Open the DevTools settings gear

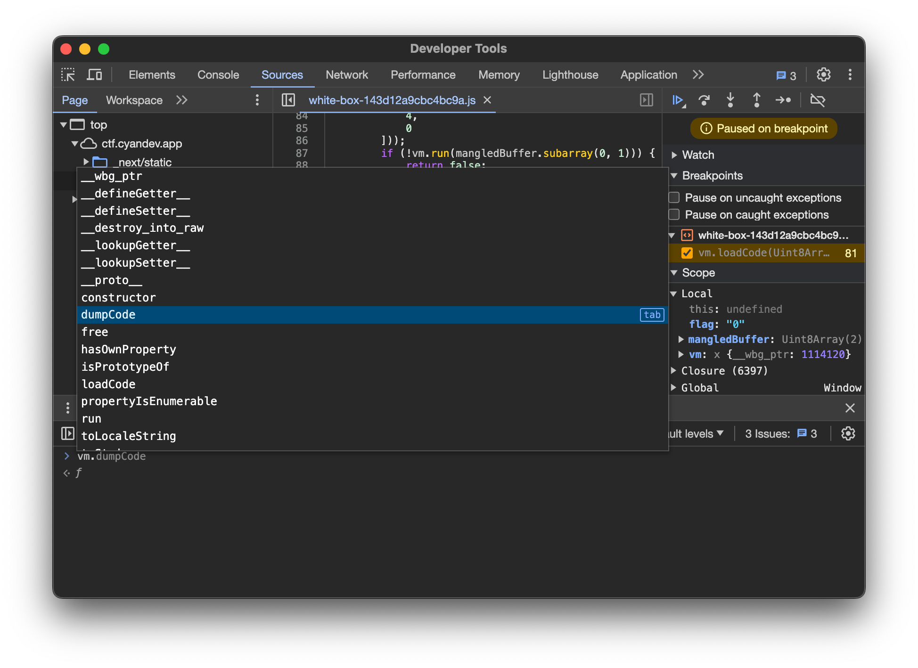pyautogui.click(x=823, y=75)
